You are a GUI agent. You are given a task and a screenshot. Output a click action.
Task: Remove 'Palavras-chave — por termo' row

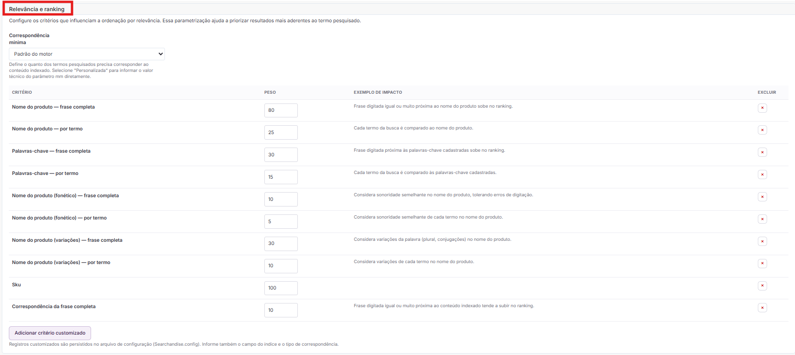pyautogui.click(x=762, y=174)
